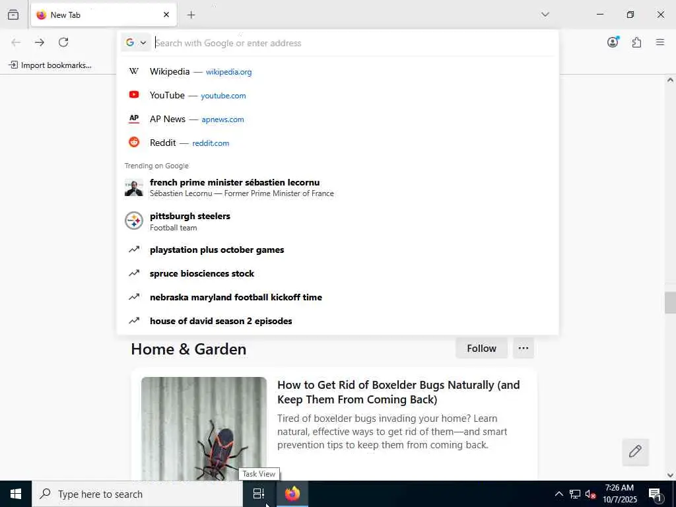Open the Windows Start menu
Screen dimensions: 676x507
16,494
